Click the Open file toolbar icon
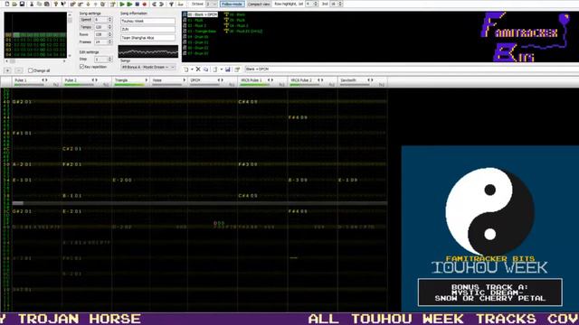The height and width of the screenshot is (325, 579). click(x=14, y=4)
